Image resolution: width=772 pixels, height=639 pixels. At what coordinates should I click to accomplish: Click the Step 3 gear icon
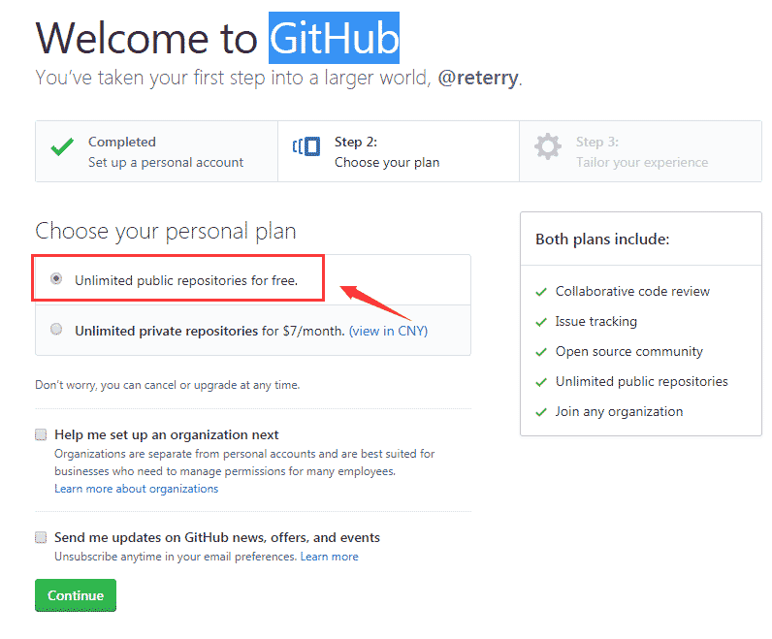[x=548, y=146]
